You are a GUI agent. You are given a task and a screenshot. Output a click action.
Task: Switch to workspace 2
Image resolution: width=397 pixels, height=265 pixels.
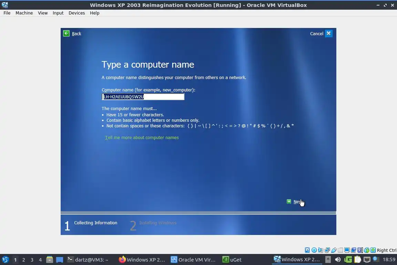[23, 260]
